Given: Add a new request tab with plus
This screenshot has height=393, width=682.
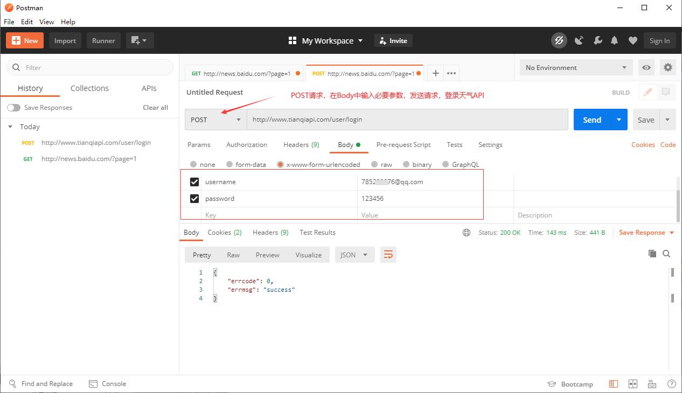Looking at the screenshot, I should (x=435, y=73).
